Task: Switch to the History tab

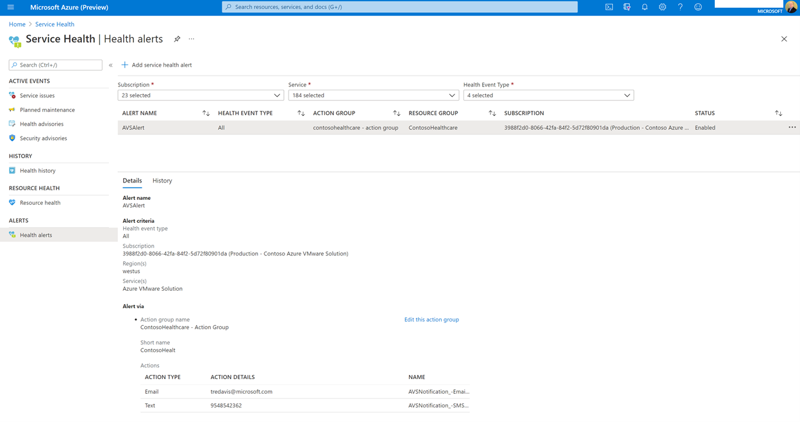Action: [x=162, y=181]
